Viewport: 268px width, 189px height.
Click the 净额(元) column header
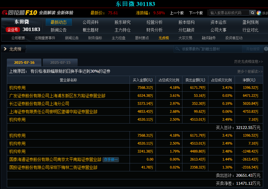click(249, 80)
